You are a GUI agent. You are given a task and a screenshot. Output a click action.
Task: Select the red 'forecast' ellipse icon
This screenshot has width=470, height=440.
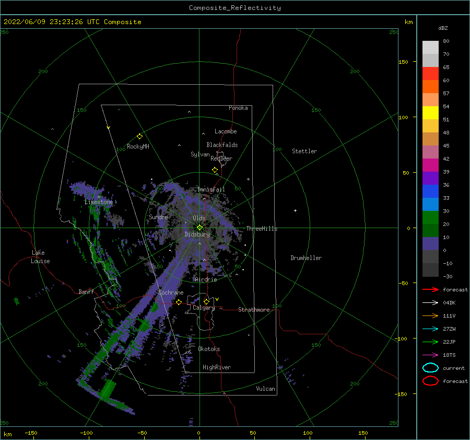click(x=430, y=381)
